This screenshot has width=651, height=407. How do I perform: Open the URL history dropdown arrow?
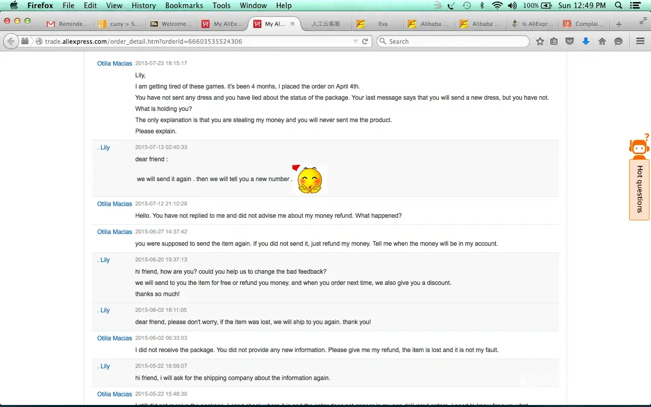point(356,41)
